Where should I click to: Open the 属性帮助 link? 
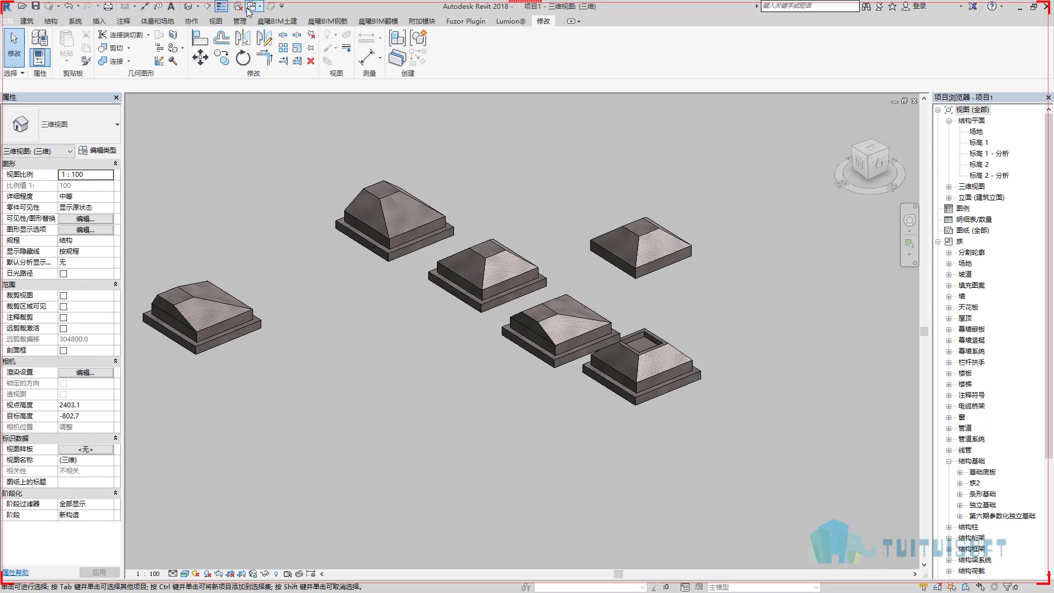click(15, 573)
